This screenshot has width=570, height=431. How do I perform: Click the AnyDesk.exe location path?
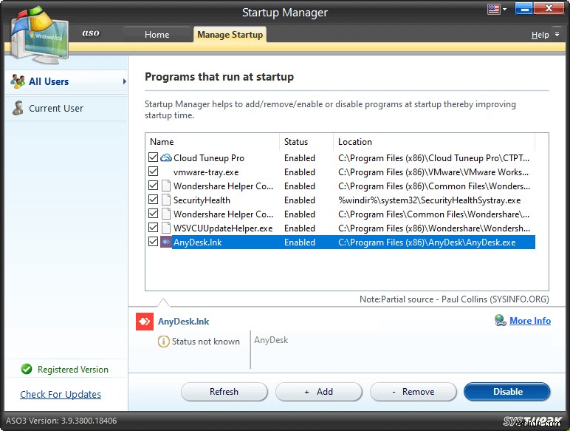click(427, 242)
